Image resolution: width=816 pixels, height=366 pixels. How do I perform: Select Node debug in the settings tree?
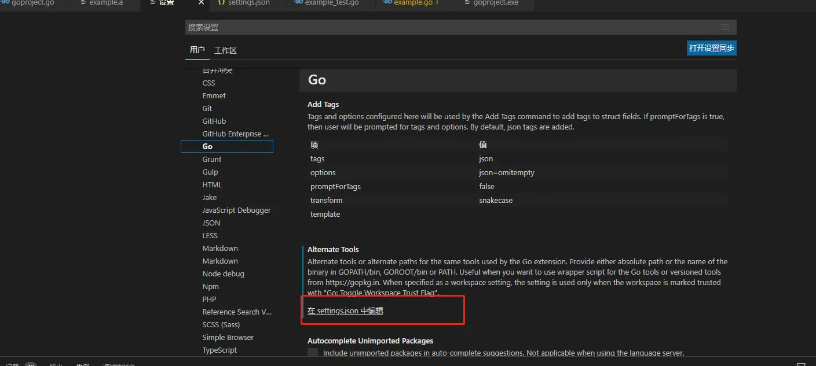click(223, 274)
